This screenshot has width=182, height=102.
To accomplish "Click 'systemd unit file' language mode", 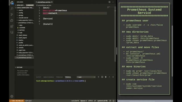I will [102, 101].
